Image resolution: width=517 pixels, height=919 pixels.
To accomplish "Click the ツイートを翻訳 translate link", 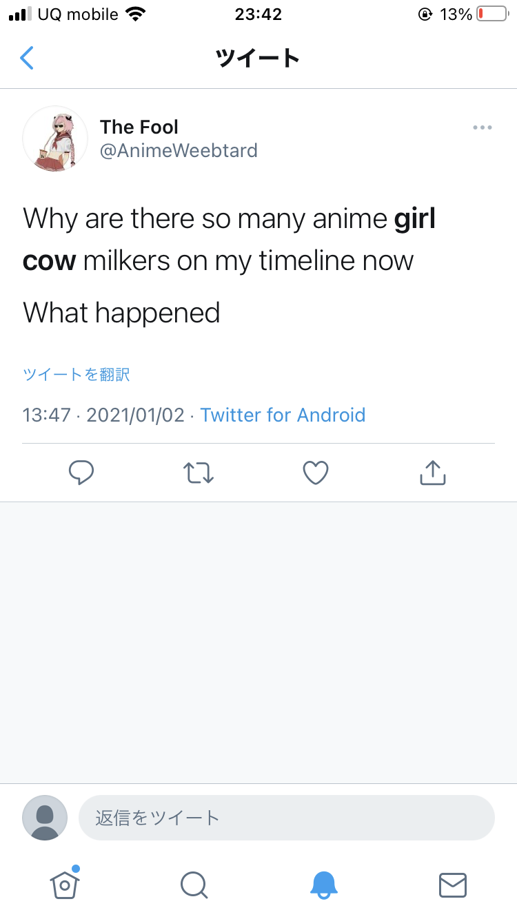I will (x=77, y=374).
